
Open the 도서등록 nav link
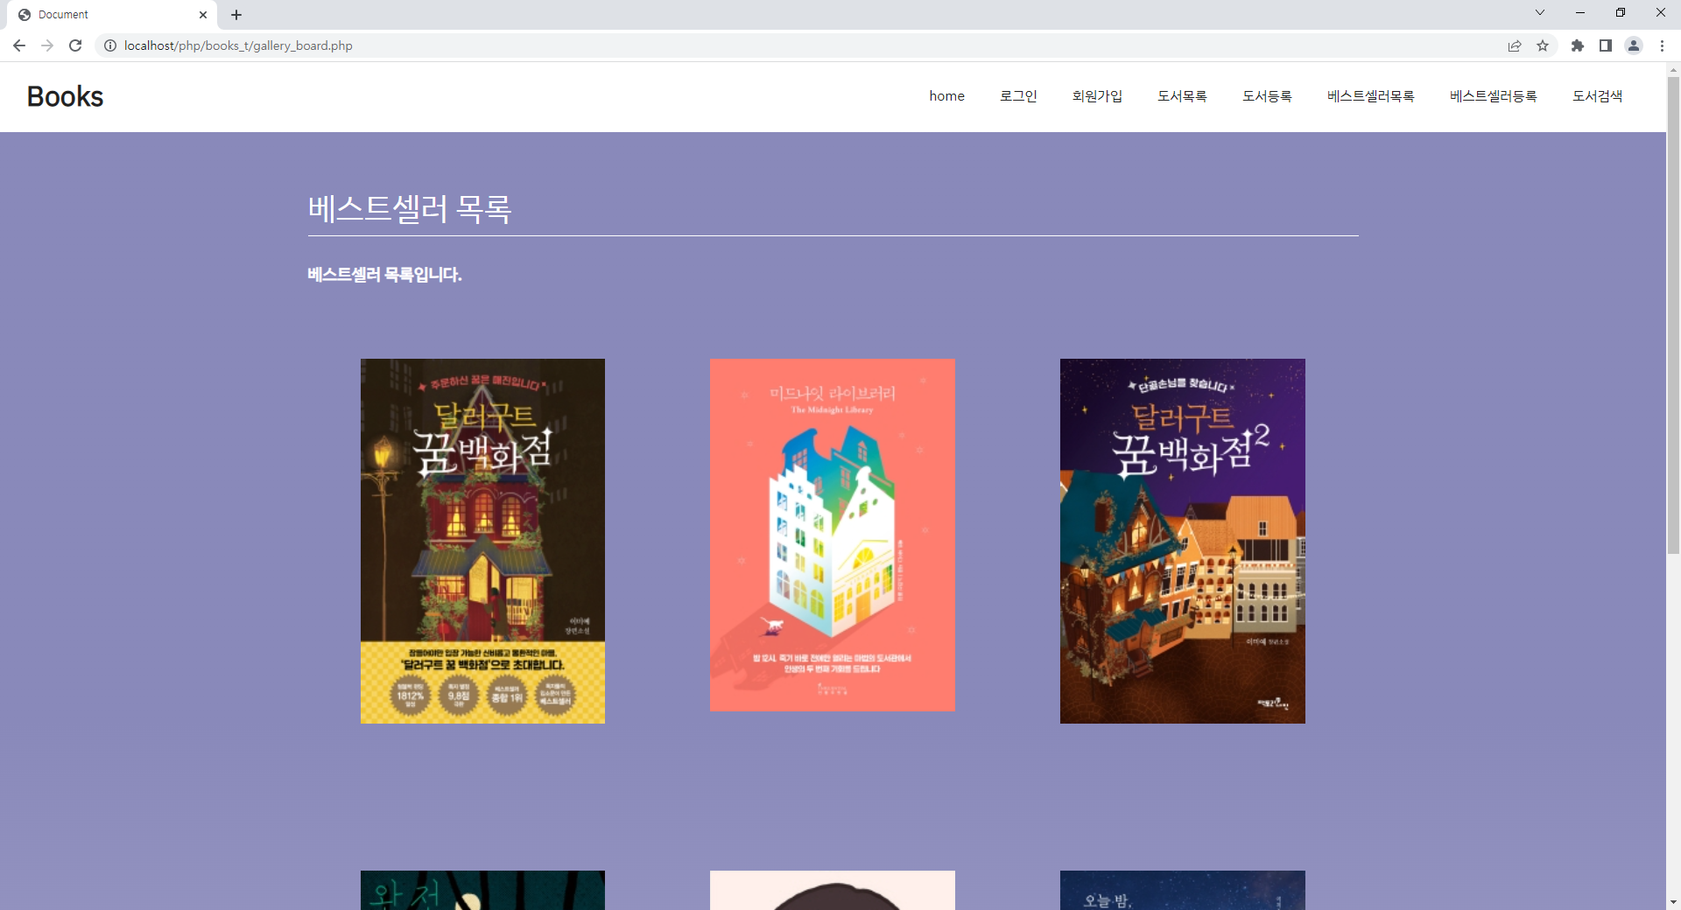(x=1267, y=96)
